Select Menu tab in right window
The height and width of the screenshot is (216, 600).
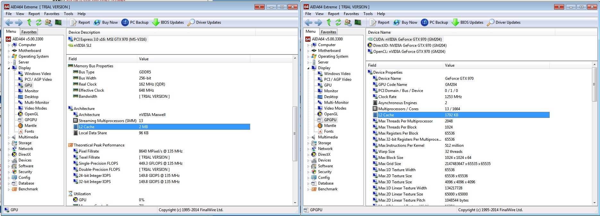(310, 31)
